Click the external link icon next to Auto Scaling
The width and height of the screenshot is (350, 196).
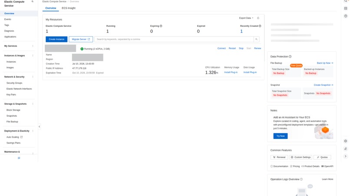(x=21, y=137)
